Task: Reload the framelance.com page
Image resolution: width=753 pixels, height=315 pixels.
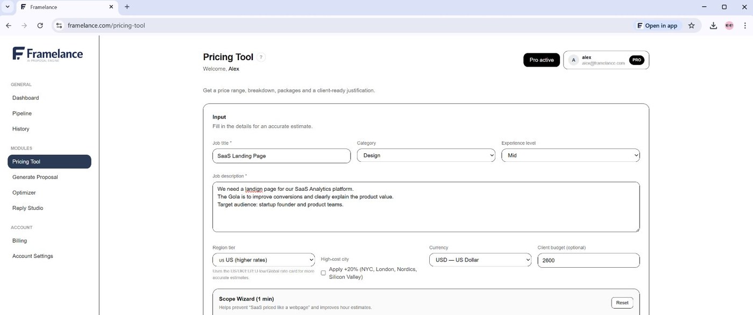Action: 40,25
